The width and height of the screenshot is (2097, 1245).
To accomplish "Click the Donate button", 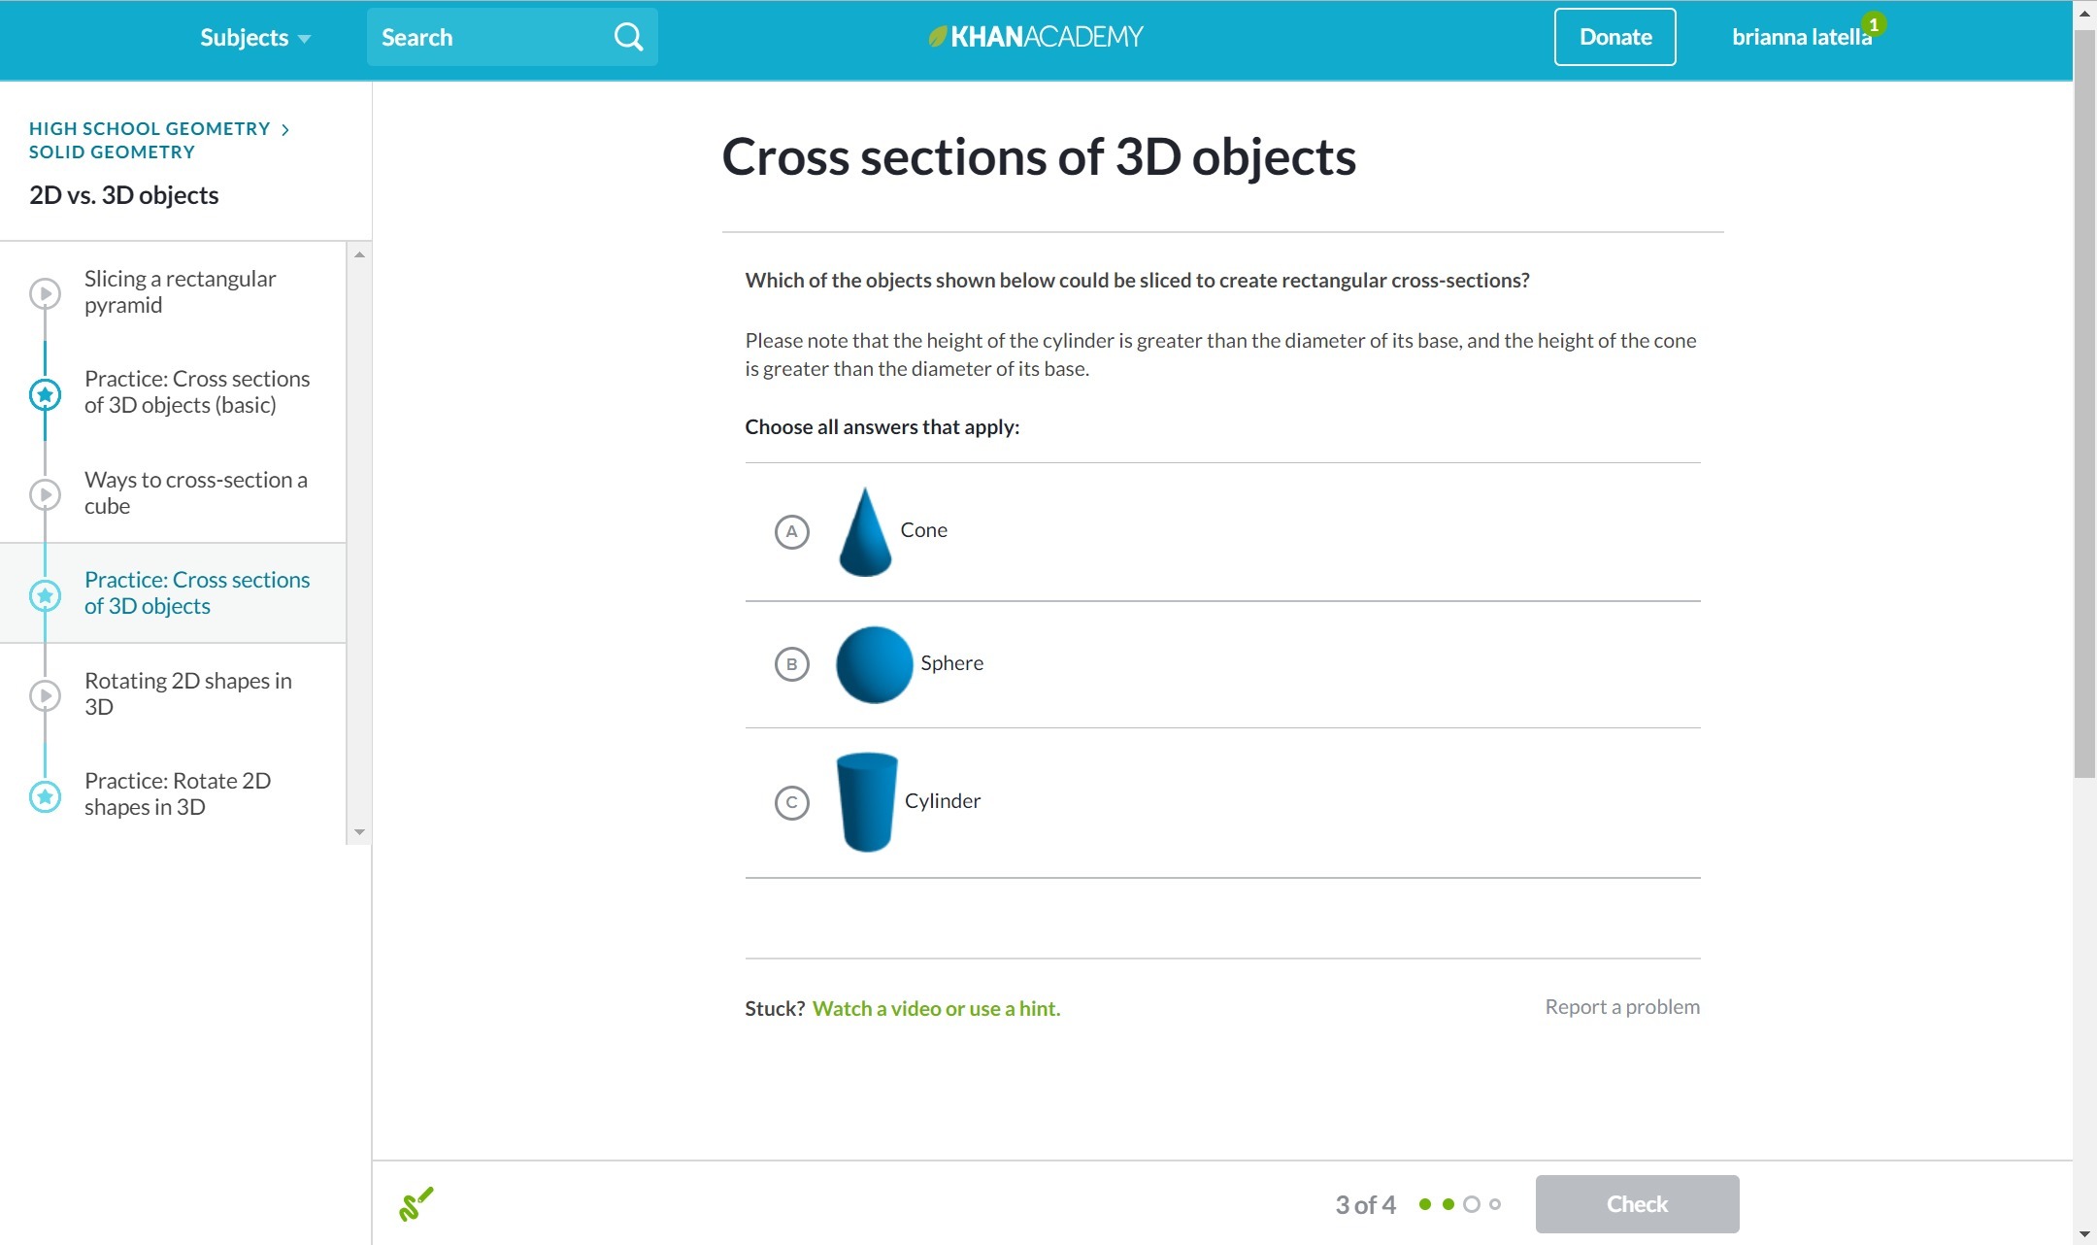I will [x=1614, y=37].
